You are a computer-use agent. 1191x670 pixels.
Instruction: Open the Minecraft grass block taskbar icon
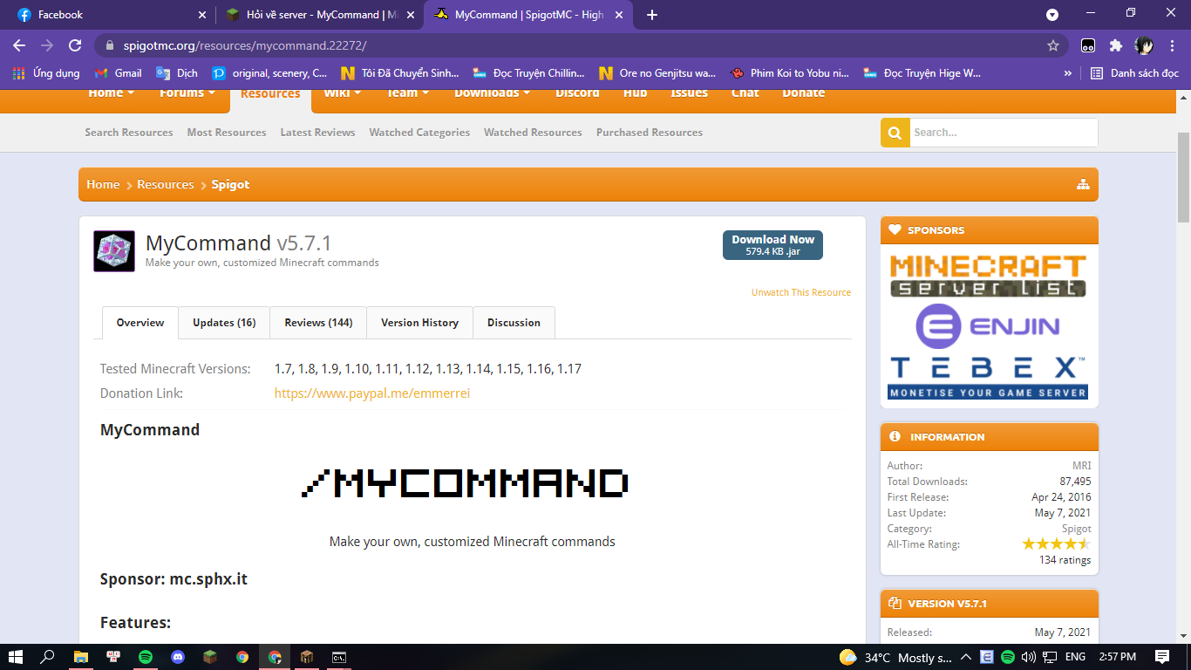210,657
